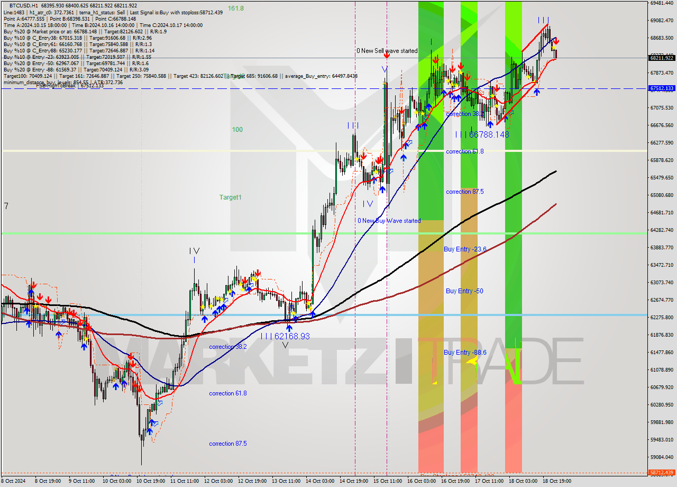Select the 59084.040 price axis value
Screen dimensions: 677x487
pyautogui.click(x=662, y=457)
